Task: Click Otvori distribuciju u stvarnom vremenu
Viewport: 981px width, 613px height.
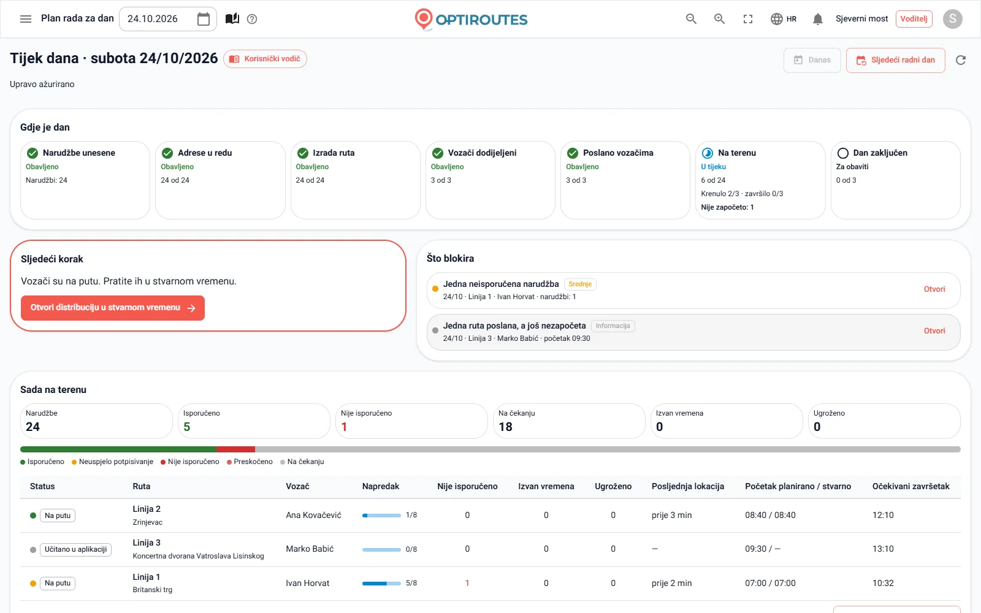Action: tap(113, 308)
